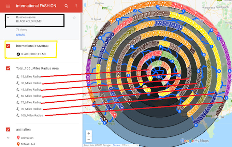The width and height of the screenshot is (232, 147).
Task: Click the Google My Maps logo
Action: [x=194, y=141]
